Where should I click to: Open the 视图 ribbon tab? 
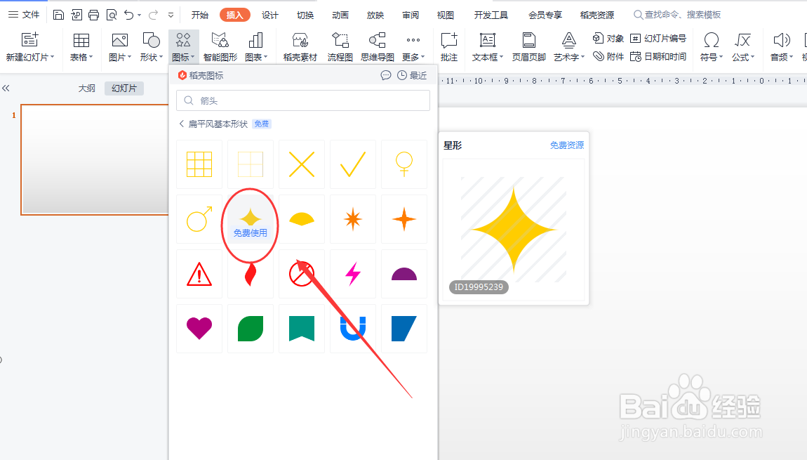pos(445,15)
